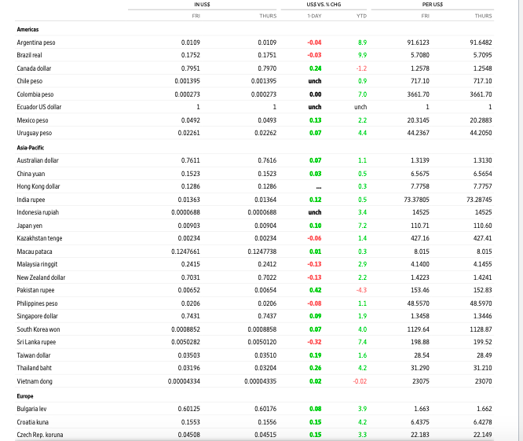523x441 pixels.
Task: Select the Pakistan rupee row label
Action: (x=35, y=290)
